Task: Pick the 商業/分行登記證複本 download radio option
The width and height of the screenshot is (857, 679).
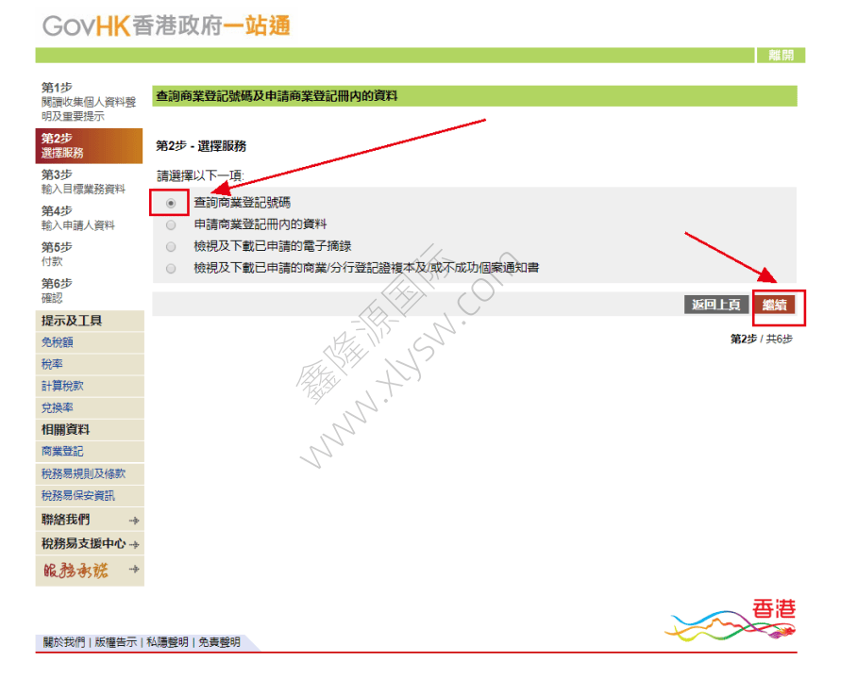Action: [171, 269]
